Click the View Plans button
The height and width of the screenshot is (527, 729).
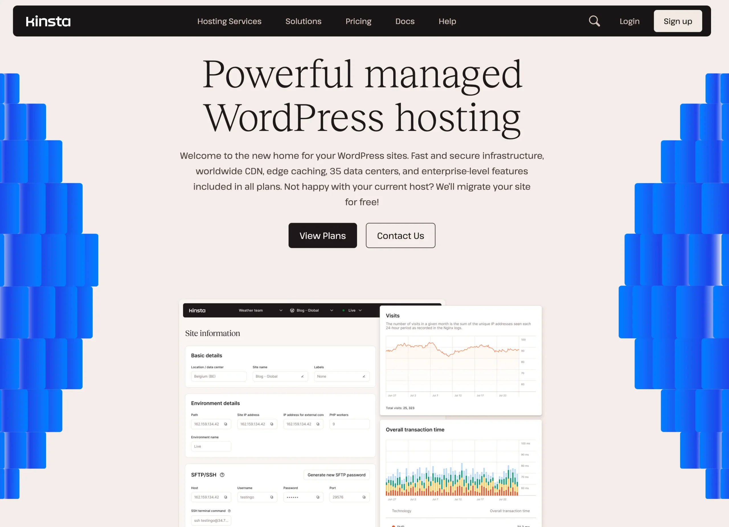322,235
